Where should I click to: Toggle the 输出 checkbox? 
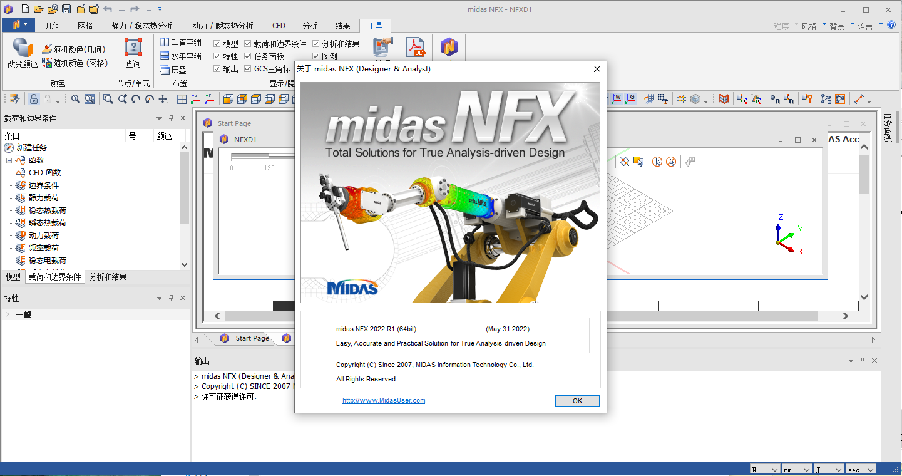217,69
